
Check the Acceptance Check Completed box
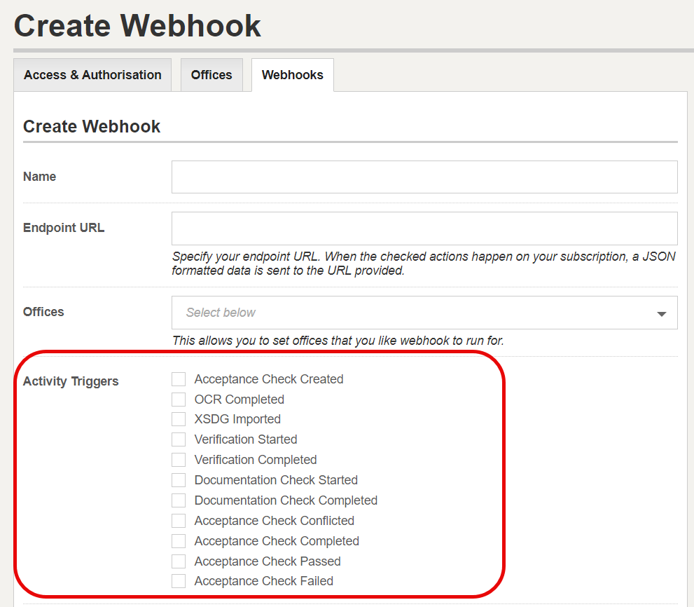(179, 541)
